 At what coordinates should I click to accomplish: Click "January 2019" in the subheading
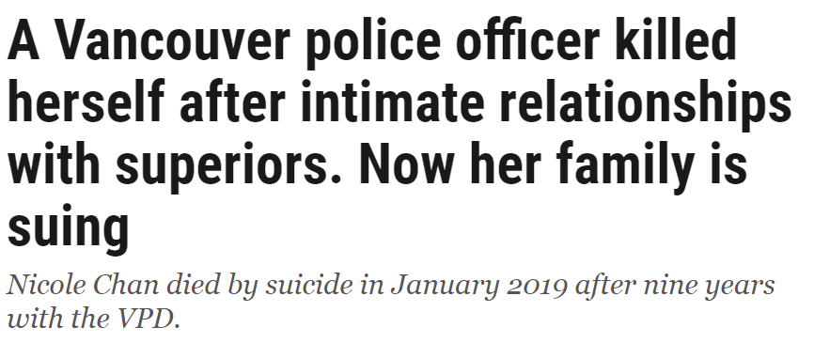point(479,288)
